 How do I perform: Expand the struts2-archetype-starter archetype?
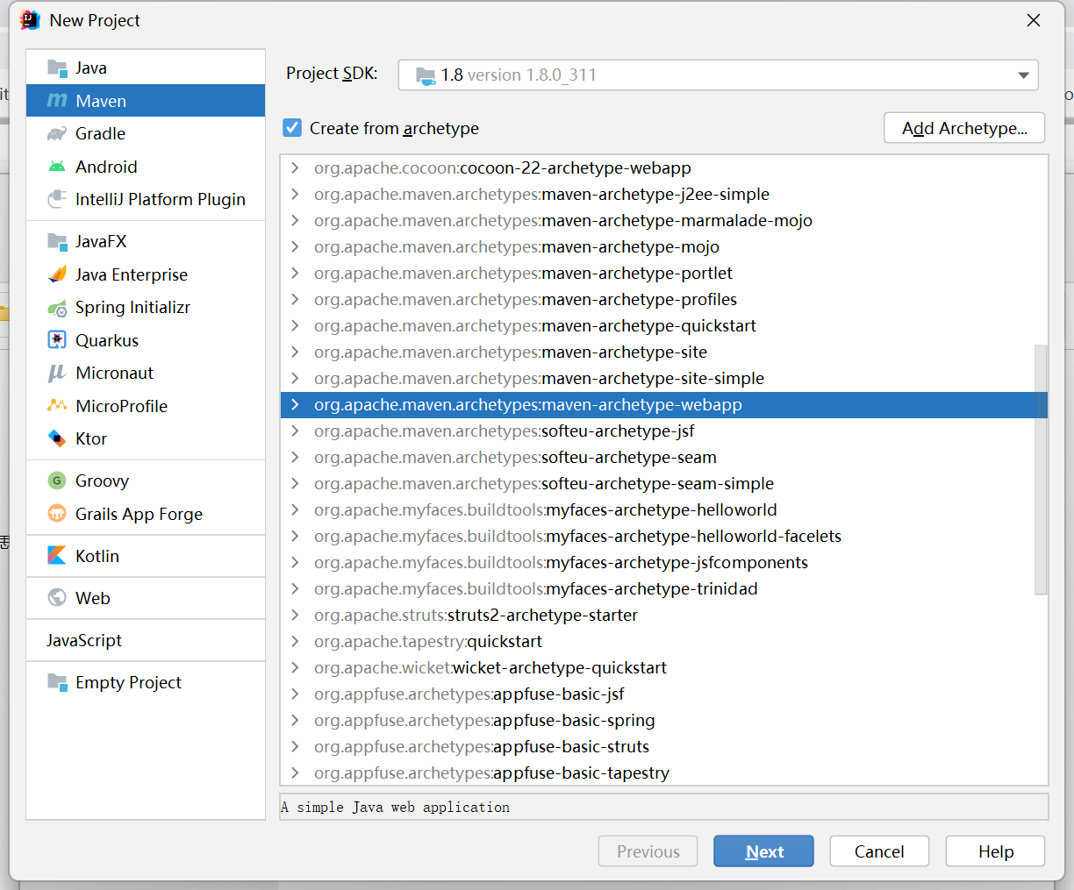click(295, 616)
